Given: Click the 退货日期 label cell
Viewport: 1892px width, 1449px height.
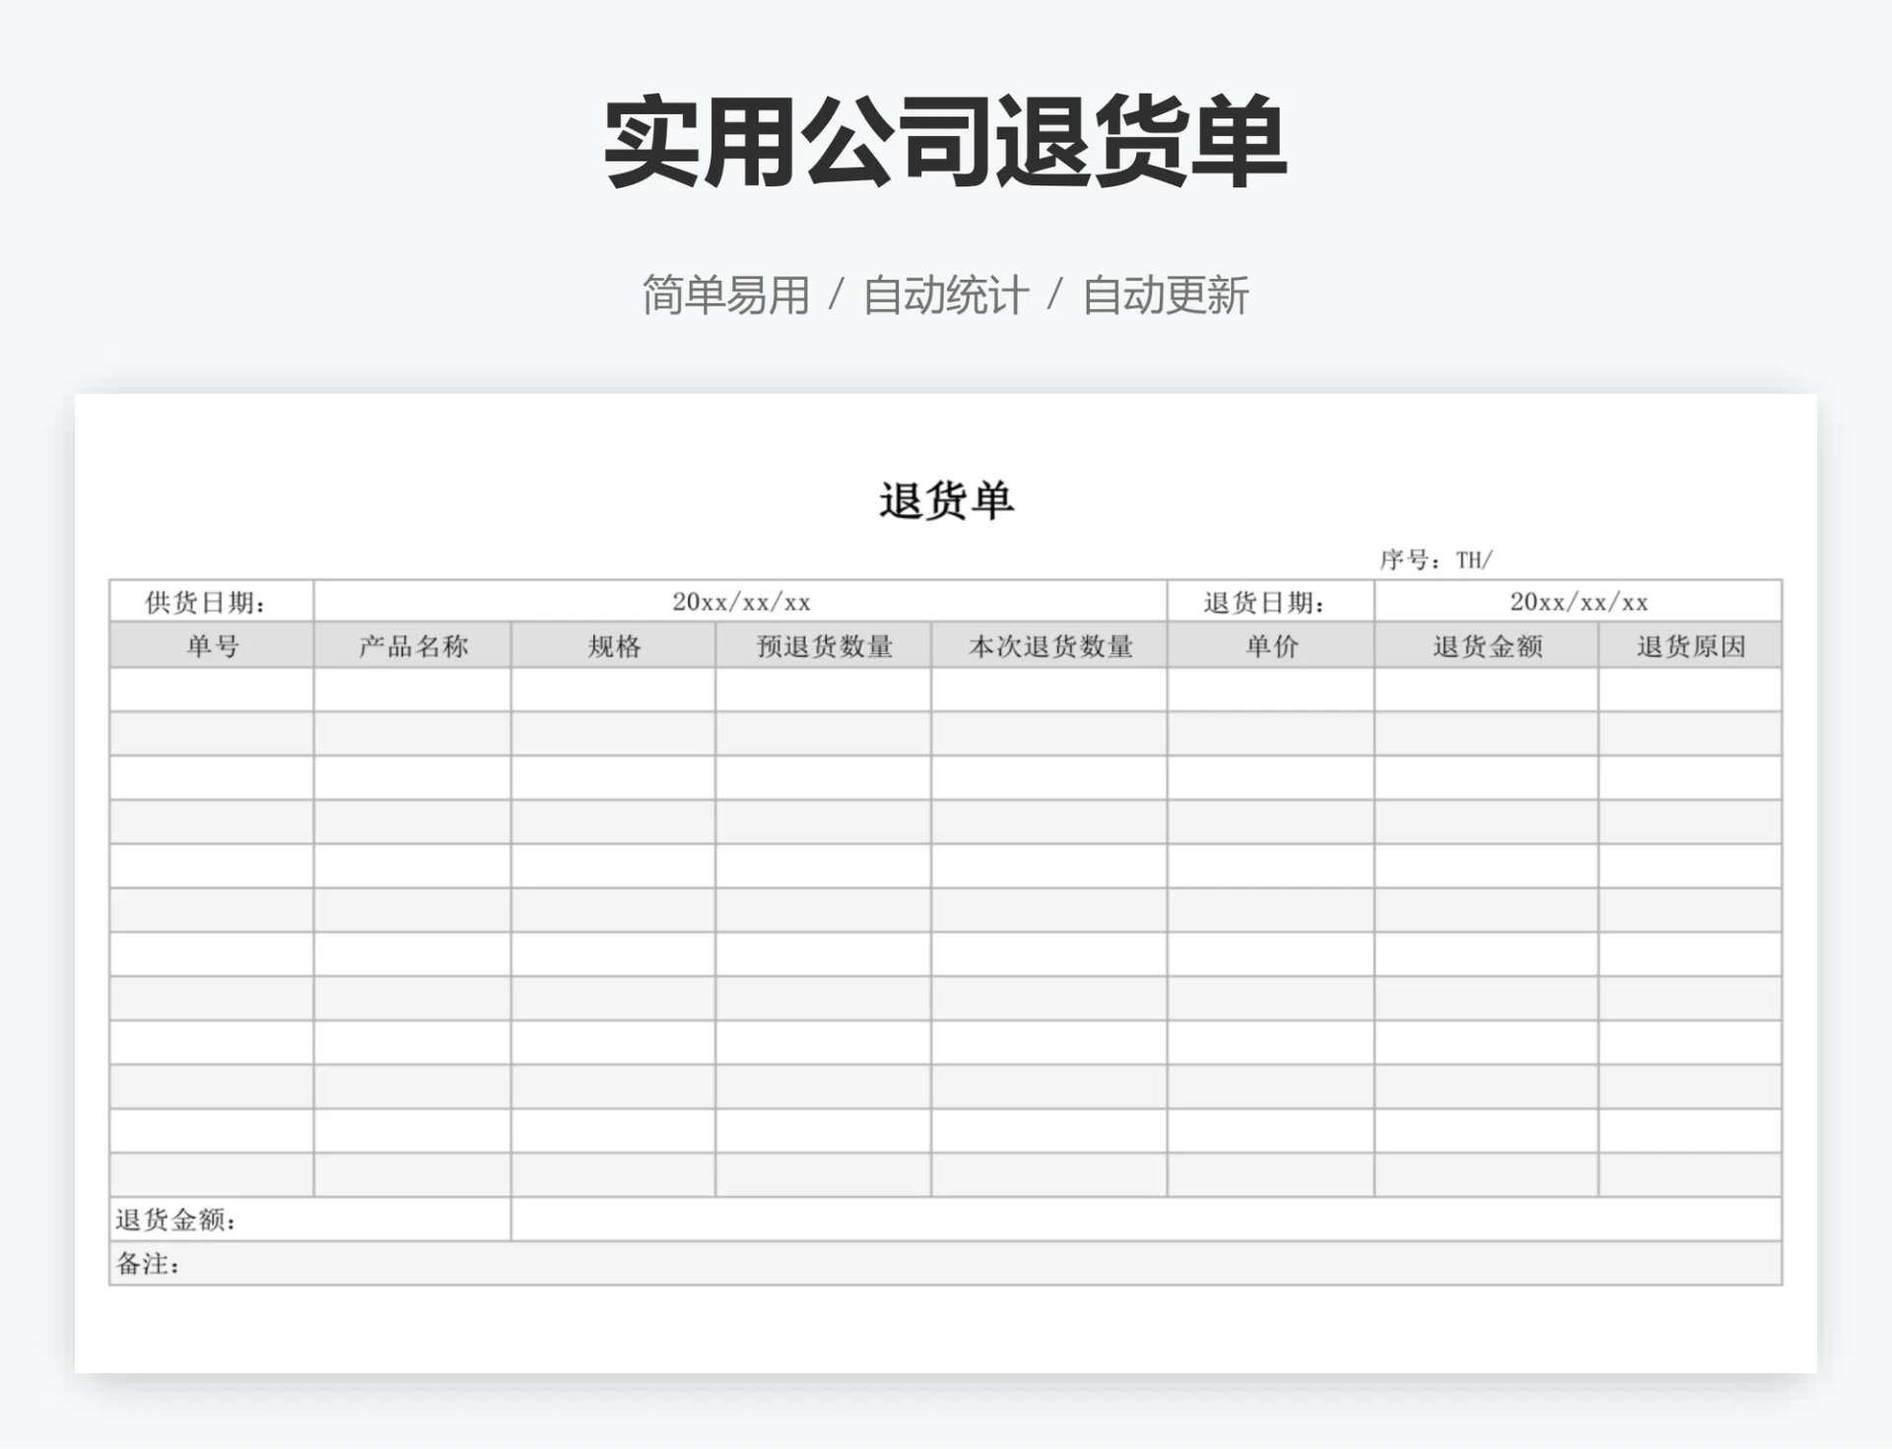Looking at the screenshot, I should point(1266,602).
